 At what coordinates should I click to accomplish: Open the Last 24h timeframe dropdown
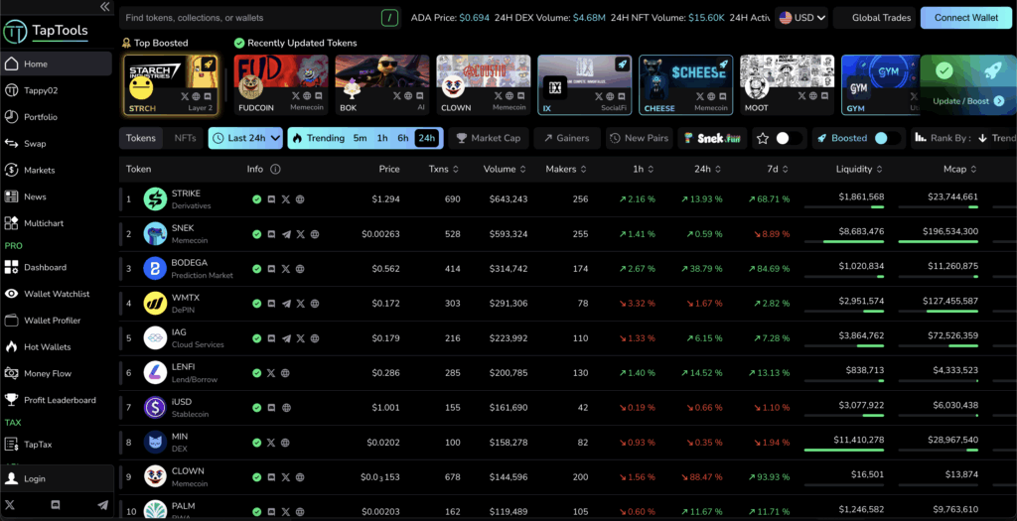[246, 138]
